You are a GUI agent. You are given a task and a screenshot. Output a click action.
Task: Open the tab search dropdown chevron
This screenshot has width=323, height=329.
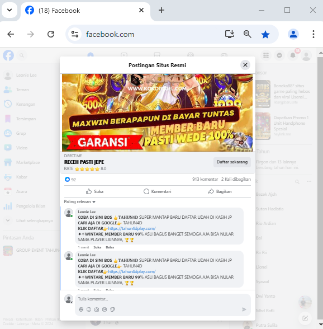point(9,10)
